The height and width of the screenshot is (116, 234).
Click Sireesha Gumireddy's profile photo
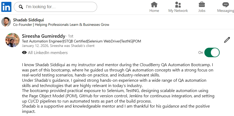[12, 40]
